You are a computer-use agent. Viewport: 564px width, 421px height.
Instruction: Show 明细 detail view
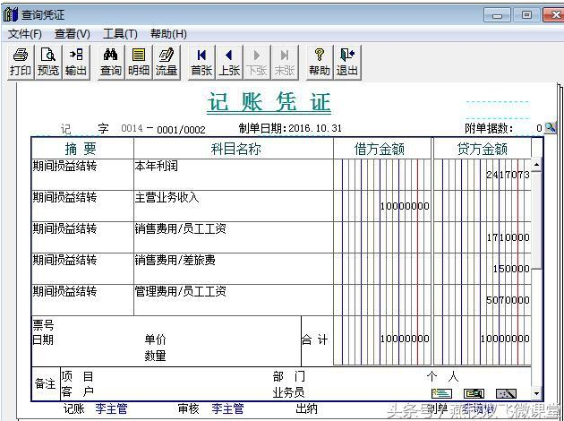click(x=139, y=62)
